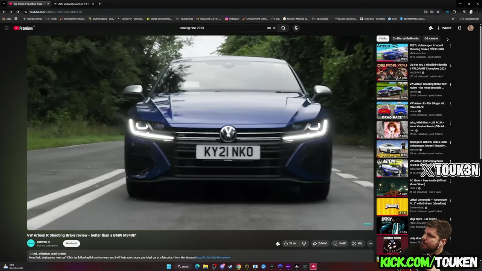Bookmark this page with the star icon
The image size is (482, 271).
[438, 12]
